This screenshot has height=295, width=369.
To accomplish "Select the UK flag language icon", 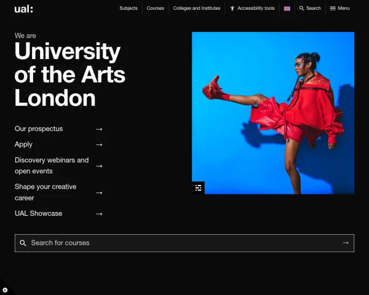I will click(x=287, y=9).
